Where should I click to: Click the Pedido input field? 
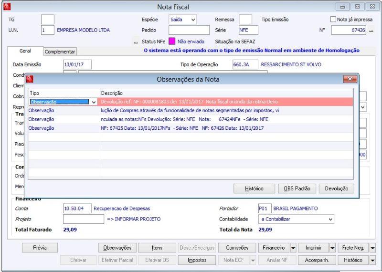click(x=189, y=30)
